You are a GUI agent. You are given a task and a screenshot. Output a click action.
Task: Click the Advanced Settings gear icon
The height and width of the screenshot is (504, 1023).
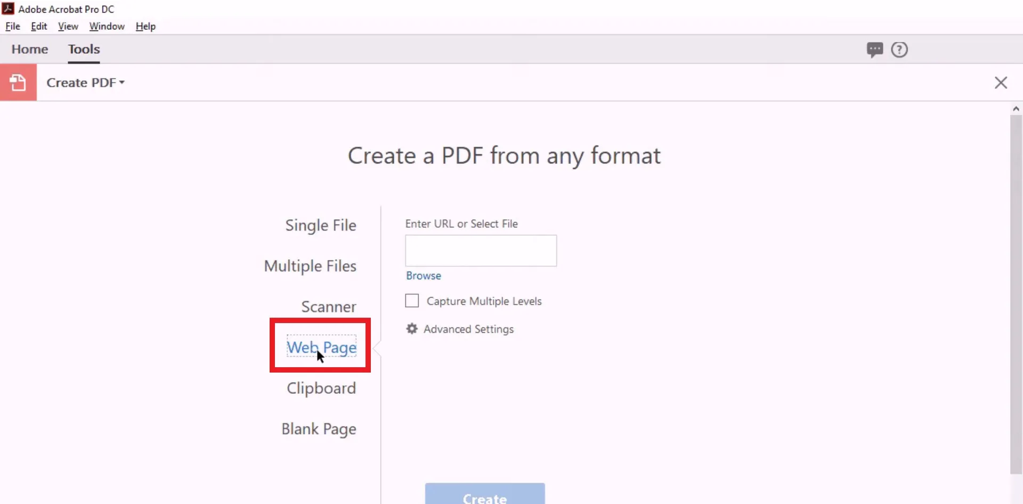(411, 329)
